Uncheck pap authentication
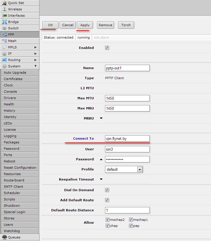The height and width of the screenshot is (241, 211). click(x=131, y=226)
